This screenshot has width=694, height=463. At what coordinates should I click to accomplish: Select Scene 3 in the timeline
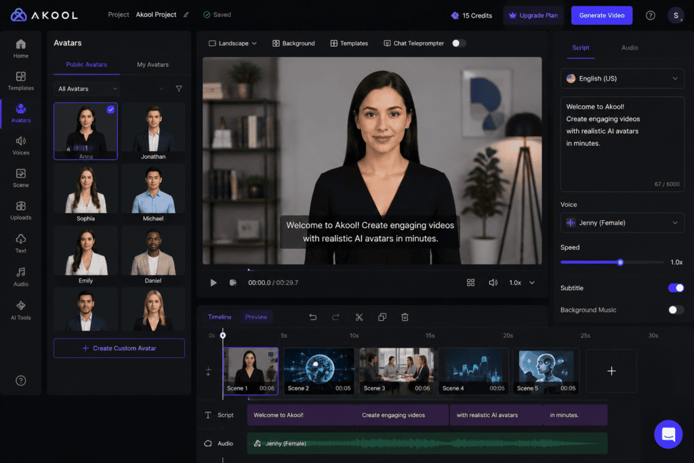(x=396, y=371)
